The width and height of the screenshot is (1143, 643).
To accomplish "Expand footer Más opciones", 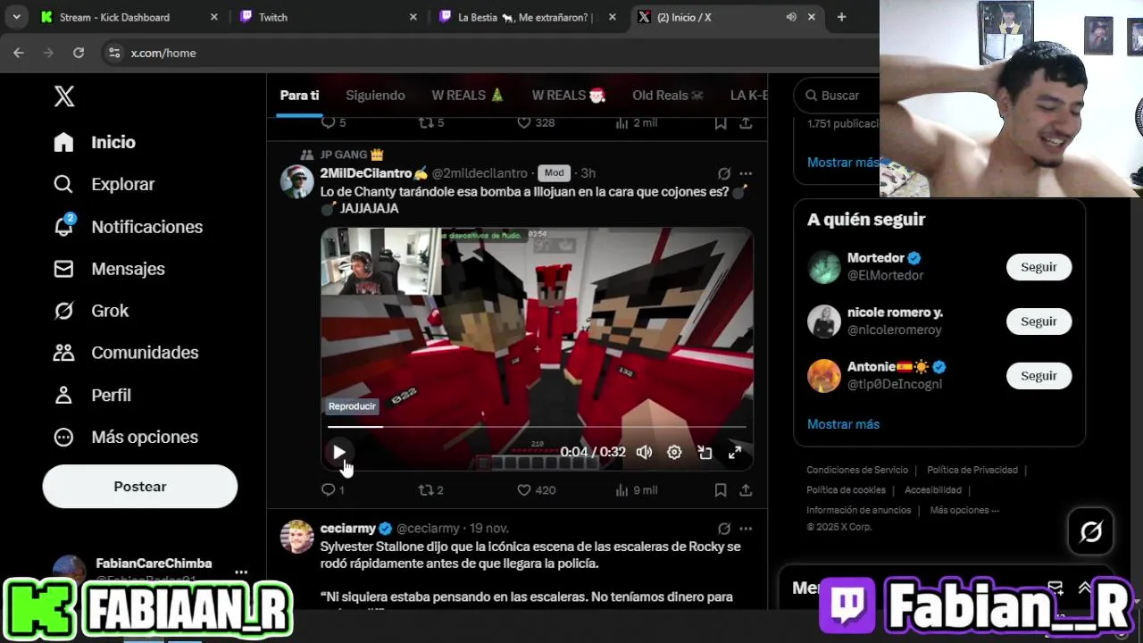I will pyautogui.click(x=964, y=510).
